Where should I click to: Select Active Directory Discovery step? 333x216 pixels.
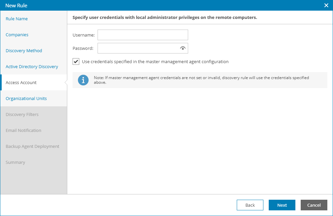coord(32,67)
